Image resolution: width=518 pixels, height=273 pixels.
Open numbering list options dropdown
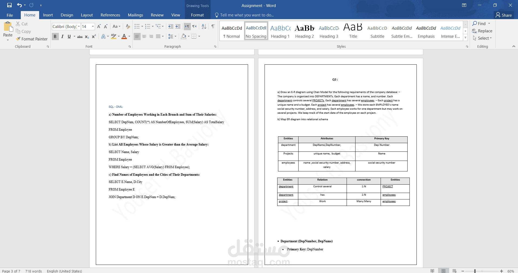point(153,26)
